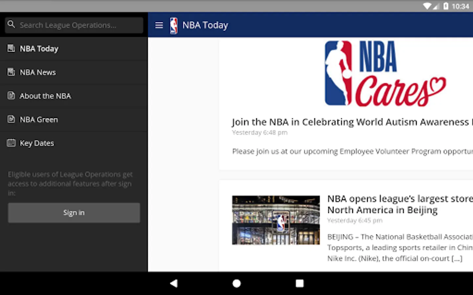This screenshot has height=295, width=473.
Task: Open the hamburger menu icon
Action: [159, 25]
